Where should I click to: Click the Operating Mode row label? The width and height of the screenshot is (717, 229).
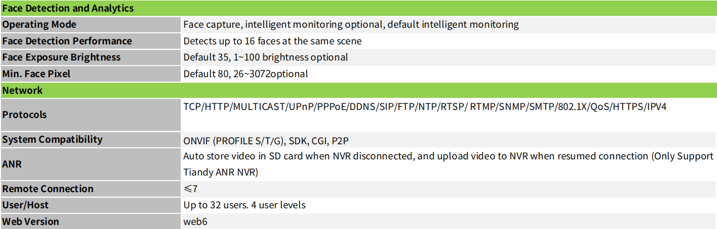pyautogui.click(x=39, y=24)
